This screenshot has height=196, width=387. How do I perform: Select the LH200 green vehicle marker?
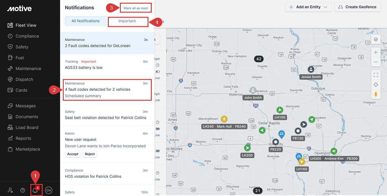(247, 148)
